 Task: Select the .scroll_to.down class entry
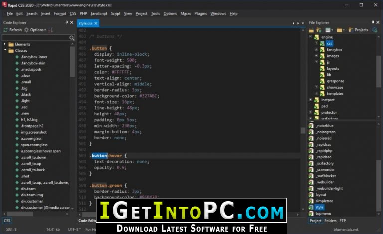coord(33,157)
